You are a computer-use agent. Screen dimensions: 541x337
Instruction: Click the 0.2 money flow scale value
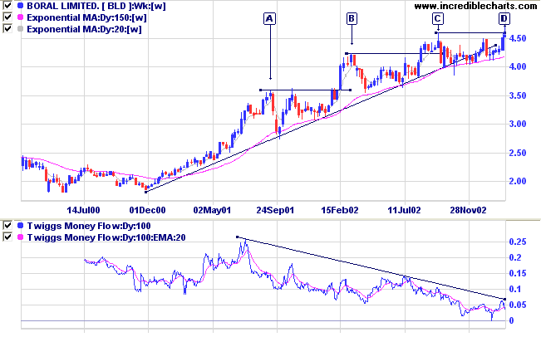point(515,257)
